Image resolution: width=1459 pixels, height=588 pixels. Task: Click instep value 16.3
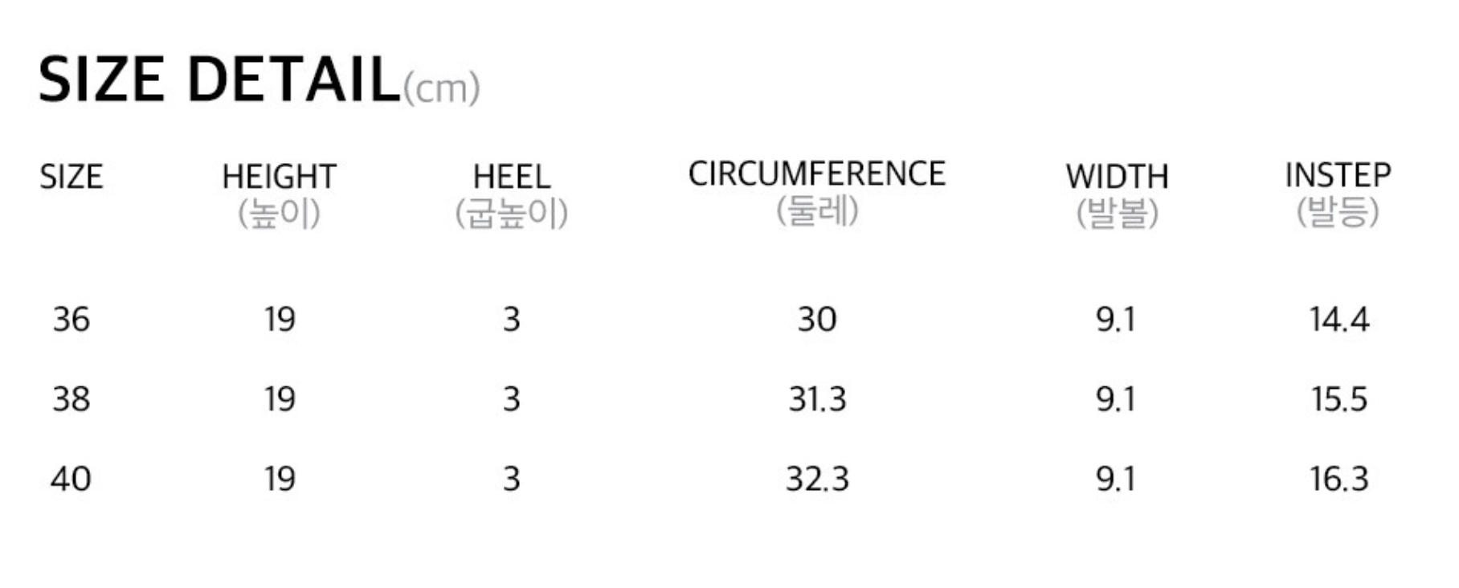[1338, 479]
